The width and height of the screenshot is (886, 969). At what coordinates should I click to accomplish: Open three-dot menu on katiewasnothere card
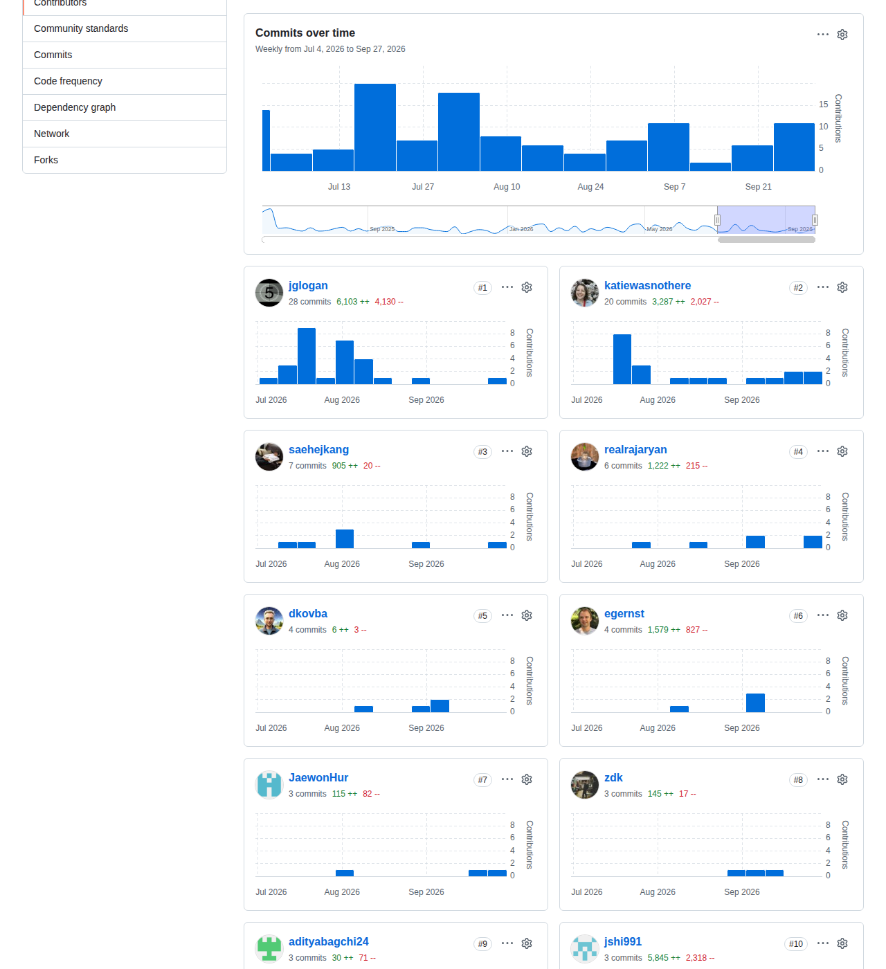[x=823, y=287]
